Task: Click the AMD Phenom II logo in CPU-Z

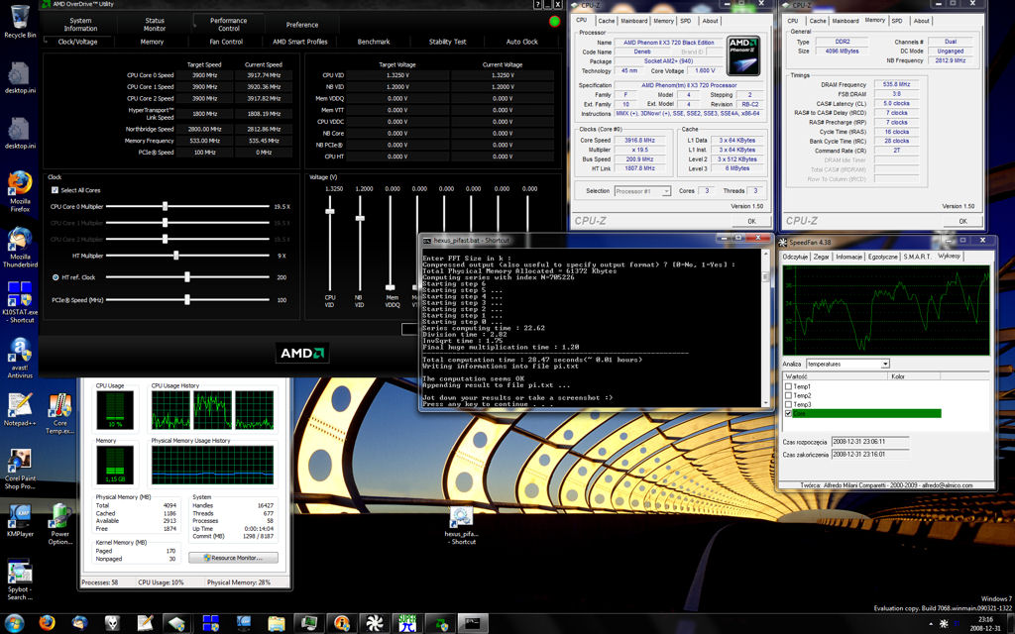Action: pyautogui.click(x=743, y=56)
